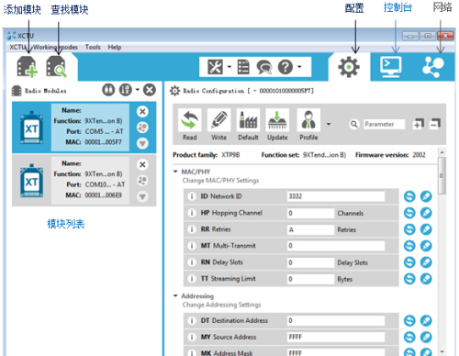The width and height of the screenshot is (459, 356).
Task: Open the Tools menu
Action: pos(93,47)
